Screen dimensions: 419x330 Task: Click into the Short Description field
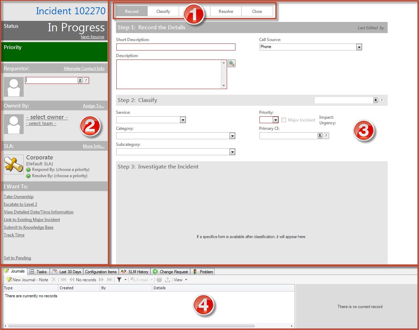point(176,47)
